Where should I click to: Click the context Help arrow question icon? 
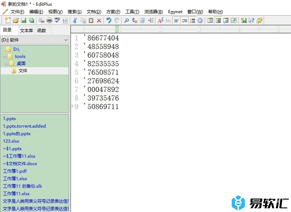(252, 20)
